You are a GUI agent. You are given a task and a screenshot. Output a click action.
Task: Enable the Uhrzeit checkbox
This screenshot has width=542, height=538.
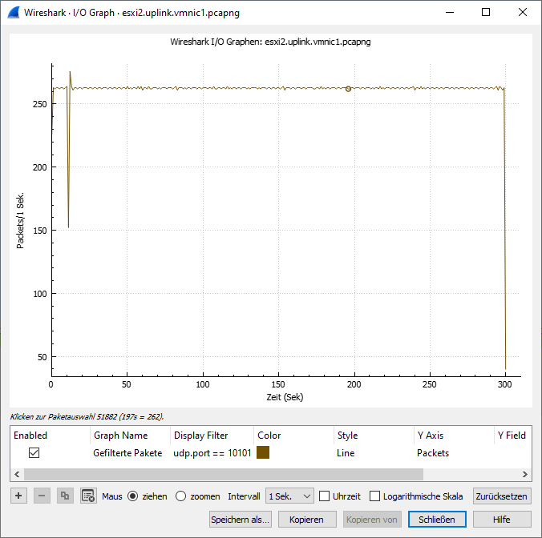click(324, 496)
